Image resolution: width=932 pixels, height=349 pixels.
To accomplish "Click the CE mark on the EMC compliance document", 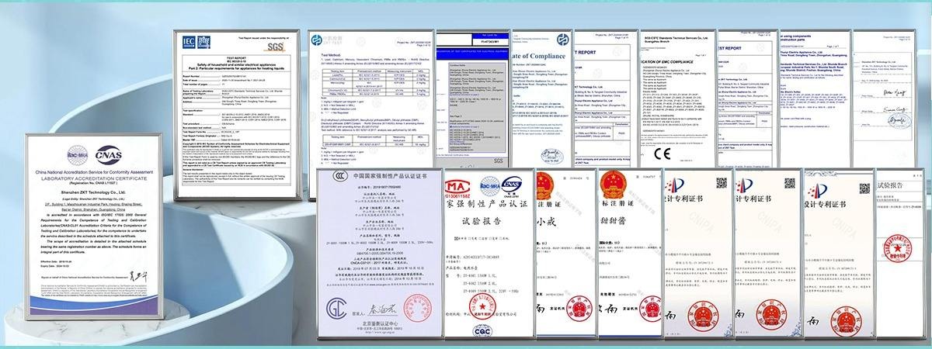I will pos(661,153).
